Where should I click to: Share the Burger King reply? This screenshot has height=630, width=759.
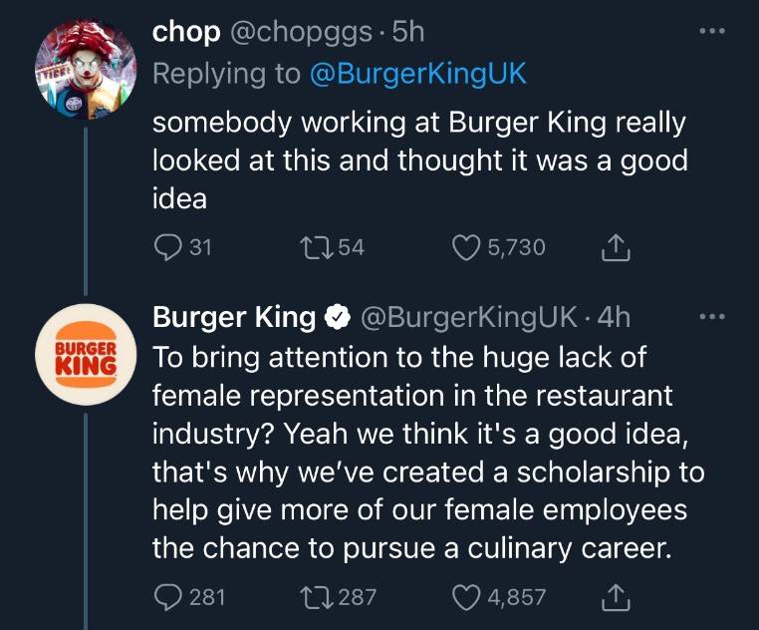pyautogui.click(x=615, y=597)
